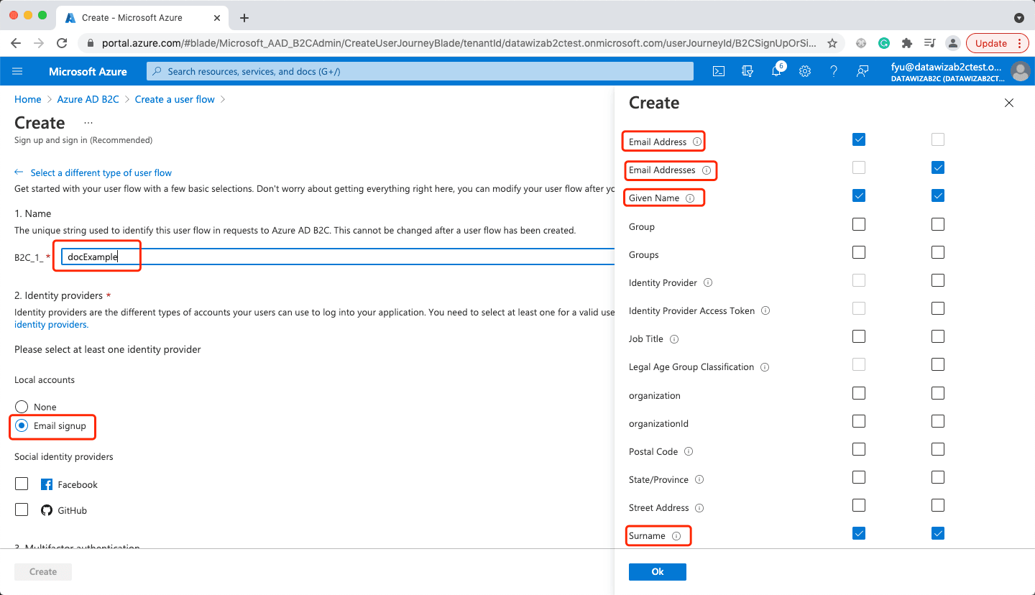1035x595 pixels.
Task: Click the Ok button
Action: pos(658,572)
